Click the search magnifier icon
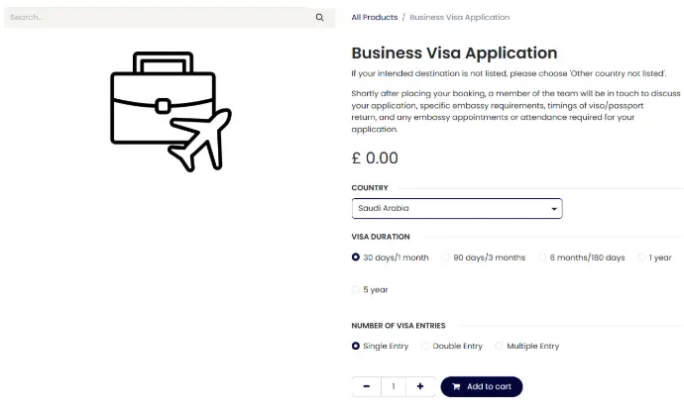 point(319,18)
